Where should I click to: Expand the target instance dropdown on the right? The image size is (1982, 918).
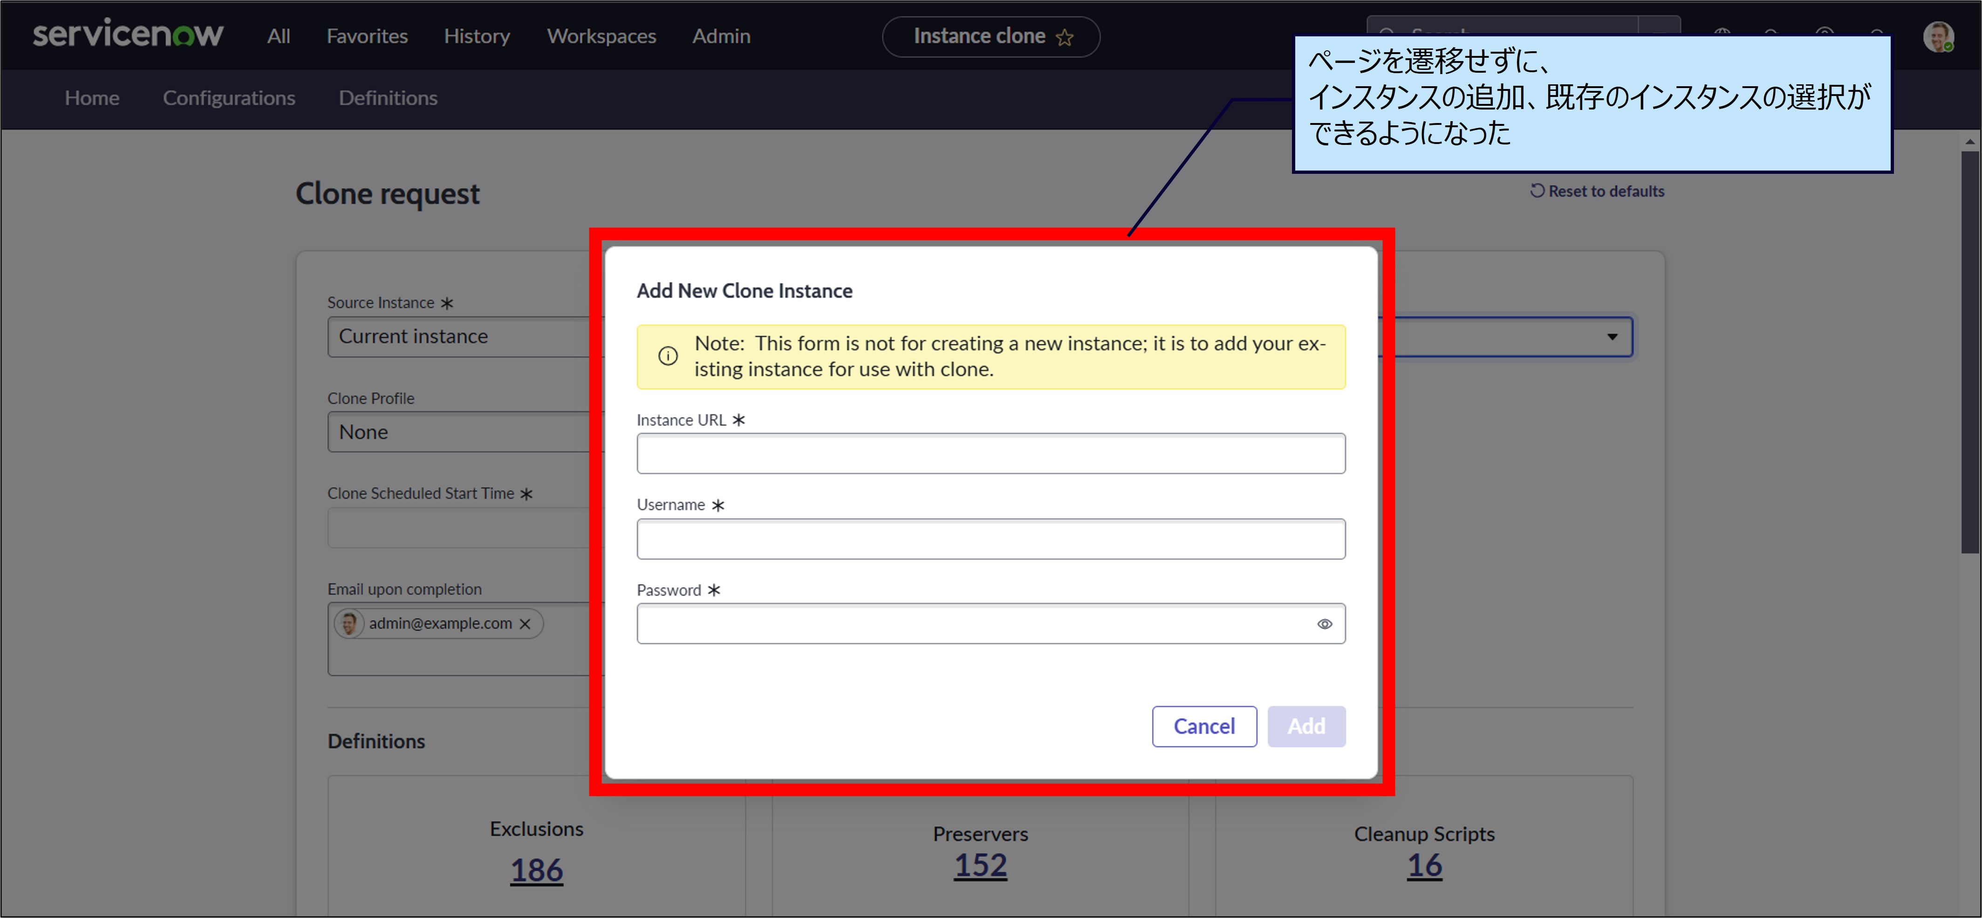point(1613,336)
